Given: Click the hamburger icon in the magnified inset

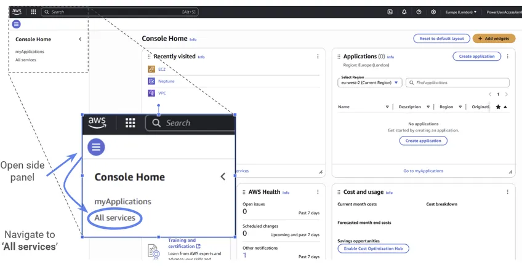Looking at the screenshot, I should point(96,147).
